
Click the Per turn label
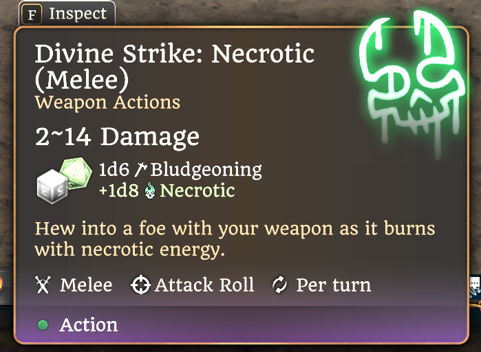(334, 285)
